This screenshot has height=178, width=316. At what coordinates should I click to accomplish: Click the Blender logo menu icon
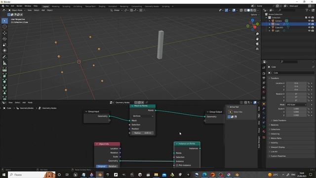tap(3, 6)
